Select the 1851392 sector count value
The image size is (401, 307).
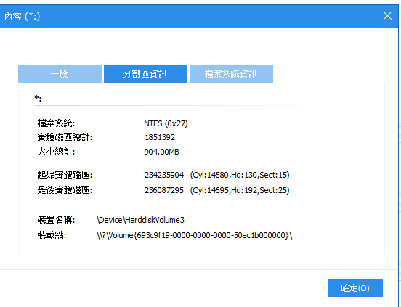point(160,137)
